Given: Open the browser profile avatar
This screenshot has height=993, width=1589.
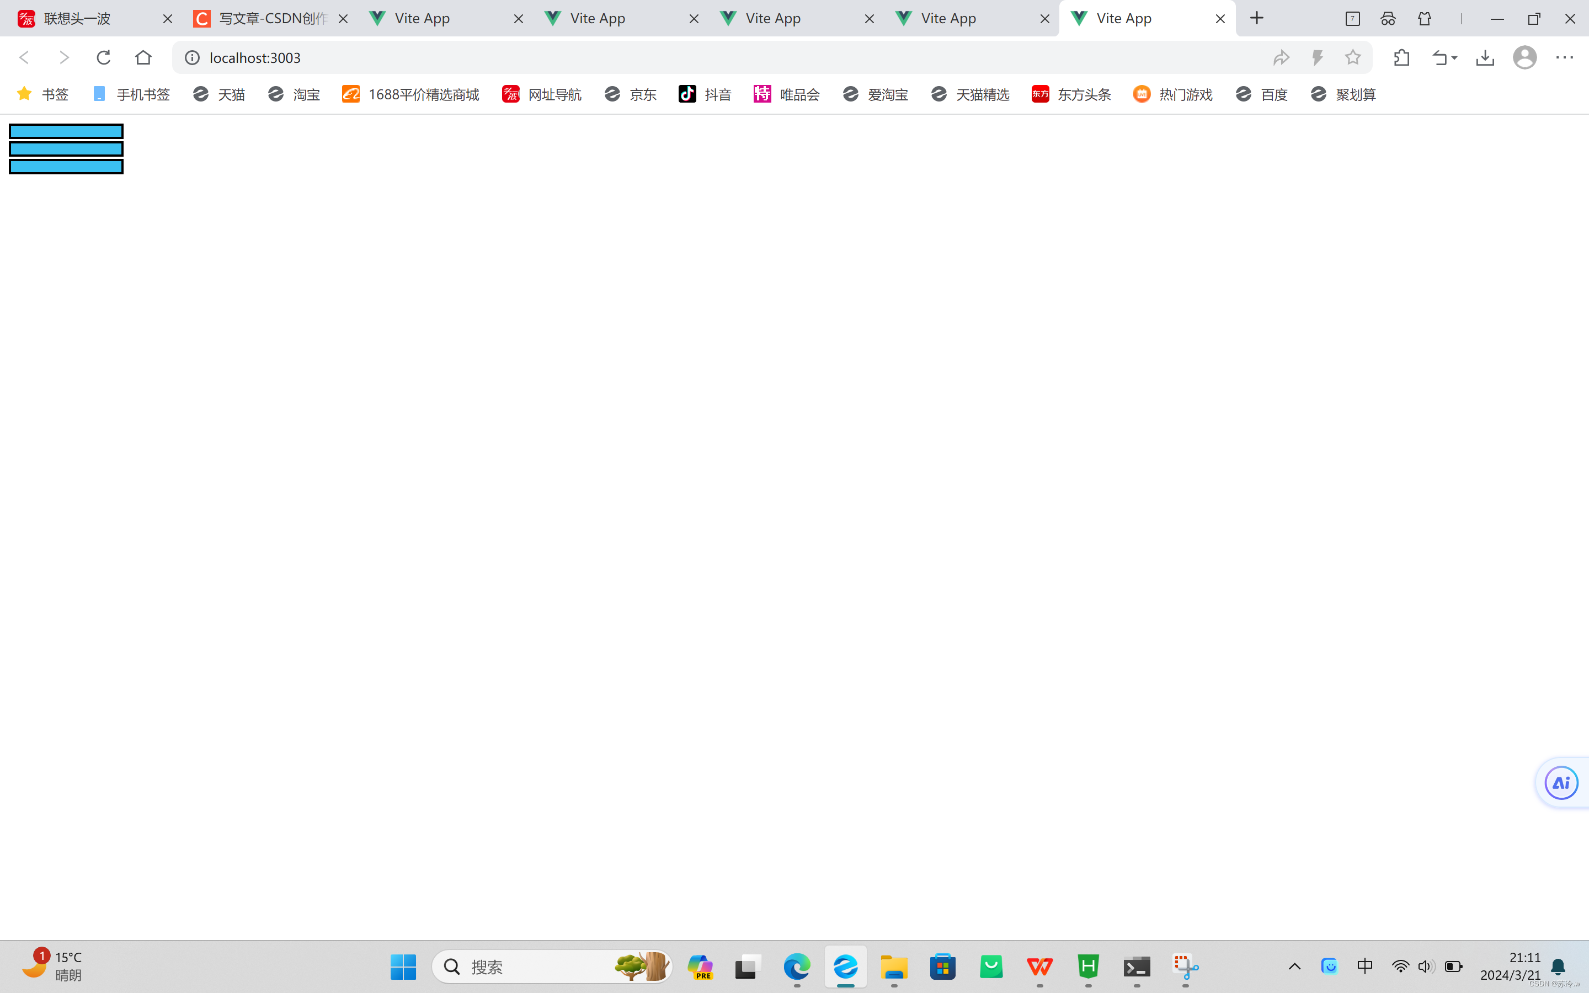Looking at the screenshot, I should tap(1524, 57).
